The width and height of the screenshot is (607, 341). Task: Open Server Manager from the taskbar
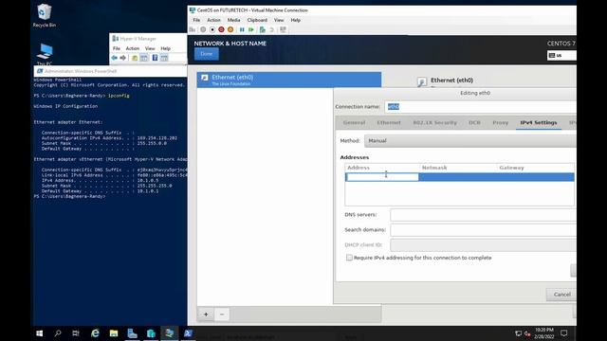click(132, 333)
